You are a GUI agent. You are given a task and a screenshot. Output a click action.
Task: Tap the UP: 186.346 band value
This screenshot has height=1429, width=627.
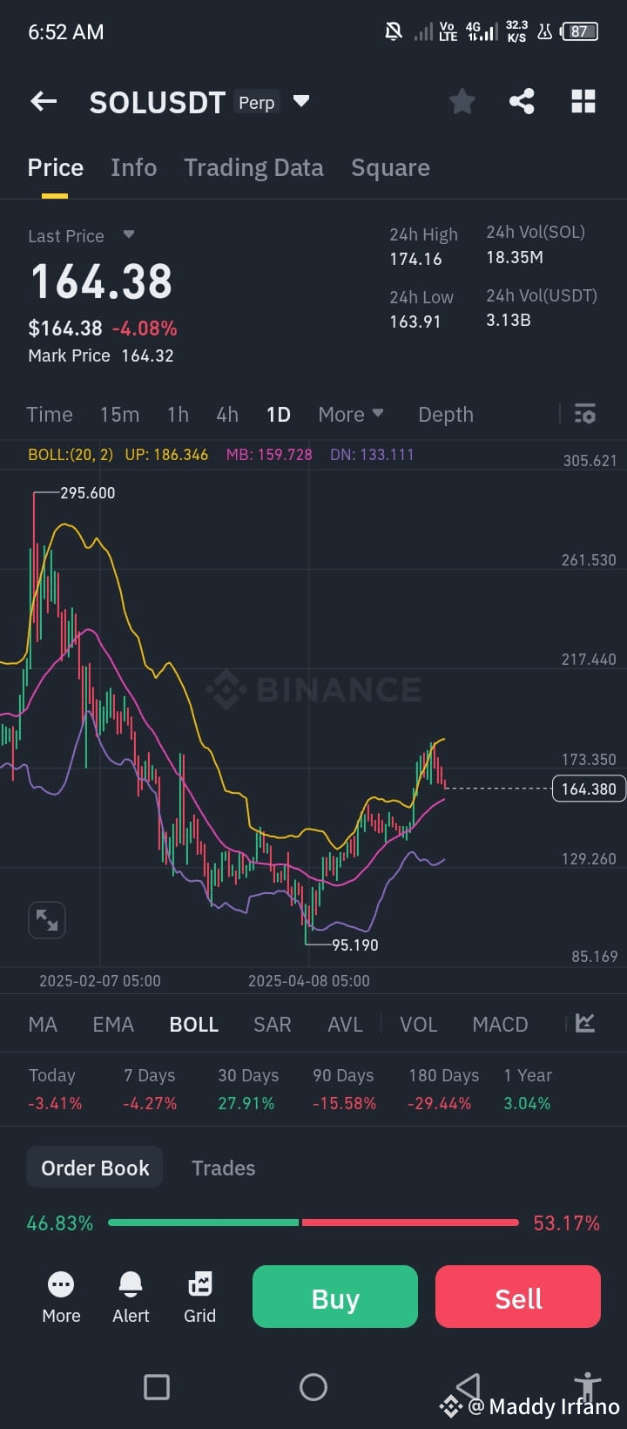click(166, 454)
